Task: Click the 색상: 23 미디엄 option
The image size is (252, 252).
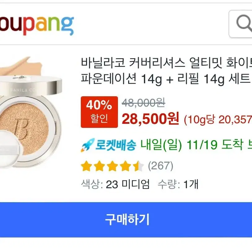Action: [x=115, y=184]
